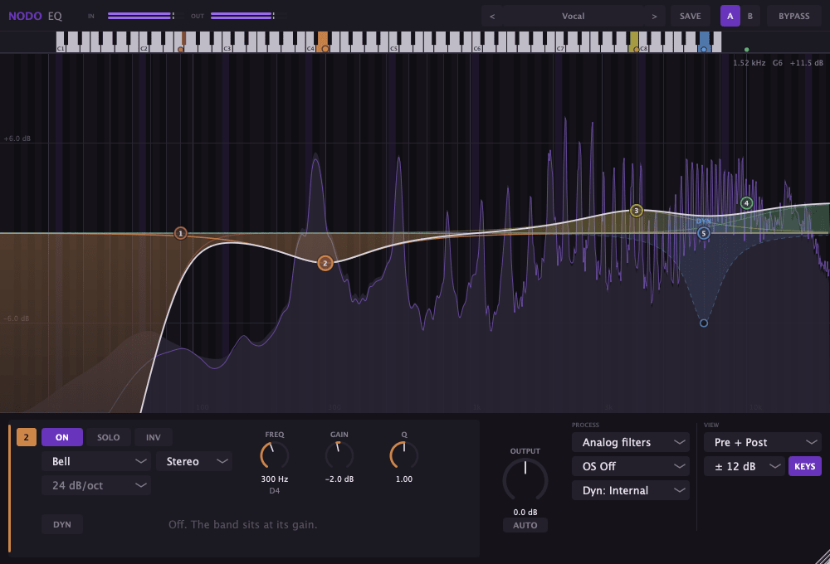Click the +6.0 dB grid label

pos(17,139)
